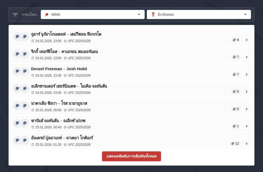The image size is (263, 172).
Task: Click the MMA glove icon in sport filter
Action: tap(47, 15)
